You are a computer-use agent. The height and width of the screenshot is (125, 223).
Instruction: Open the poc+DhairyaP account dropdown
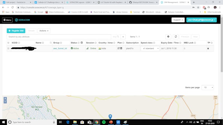click(x=201, y=20)
